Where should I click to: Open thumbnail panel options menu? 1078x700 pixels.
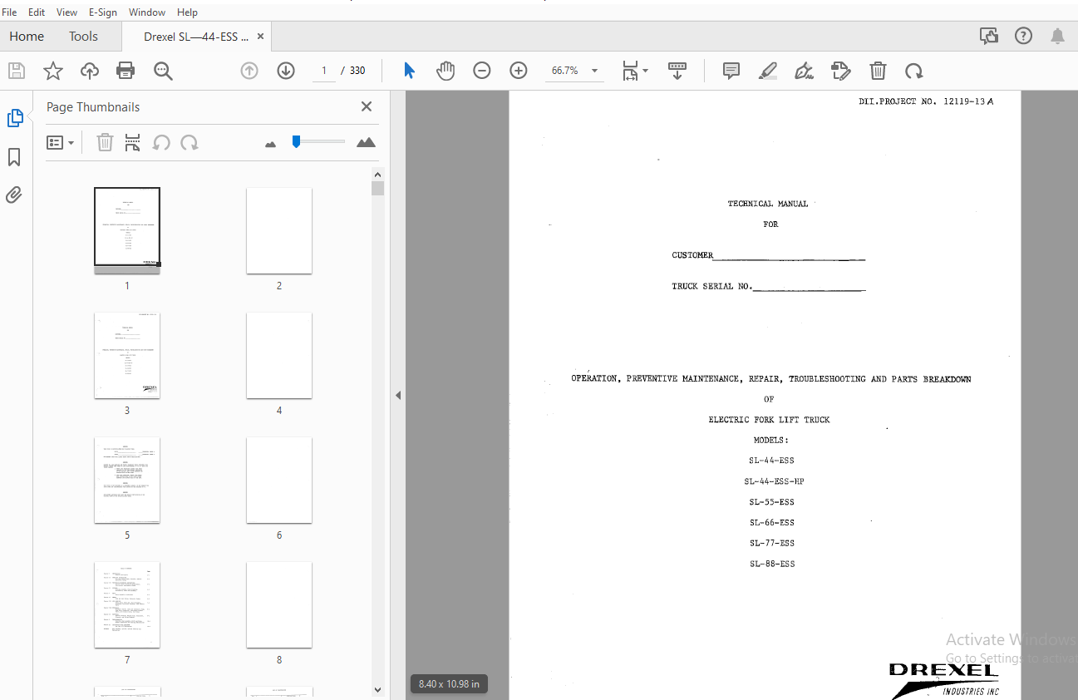click(x=60, y=143)
